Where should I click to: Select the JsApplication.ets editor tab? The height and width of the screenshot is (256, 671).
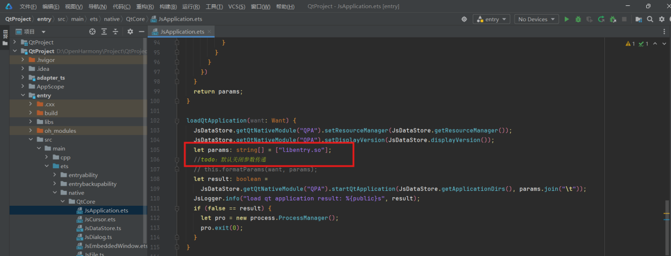pyautogui.click(x=178, y=32)
